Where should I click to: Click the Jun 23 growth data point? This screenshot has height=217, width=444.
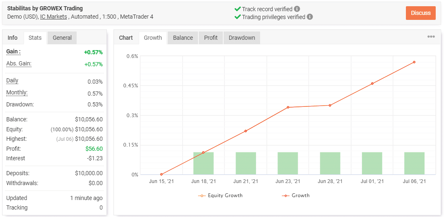tap(288, 107)
